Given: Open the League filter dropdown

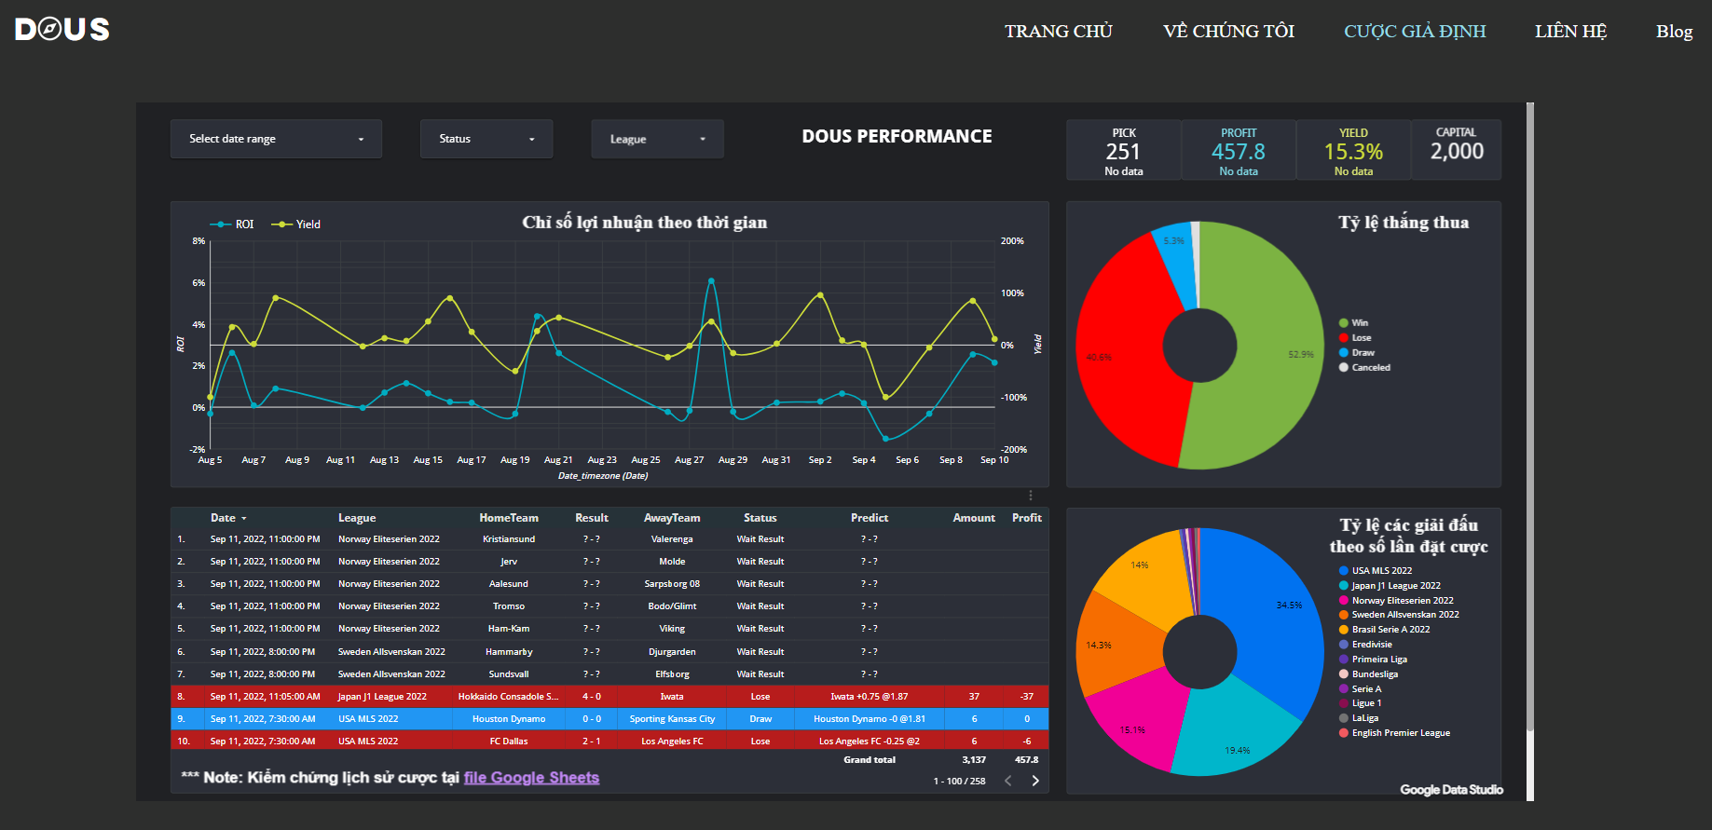Looking at the screenshot, I should click(x=657, y=140).
